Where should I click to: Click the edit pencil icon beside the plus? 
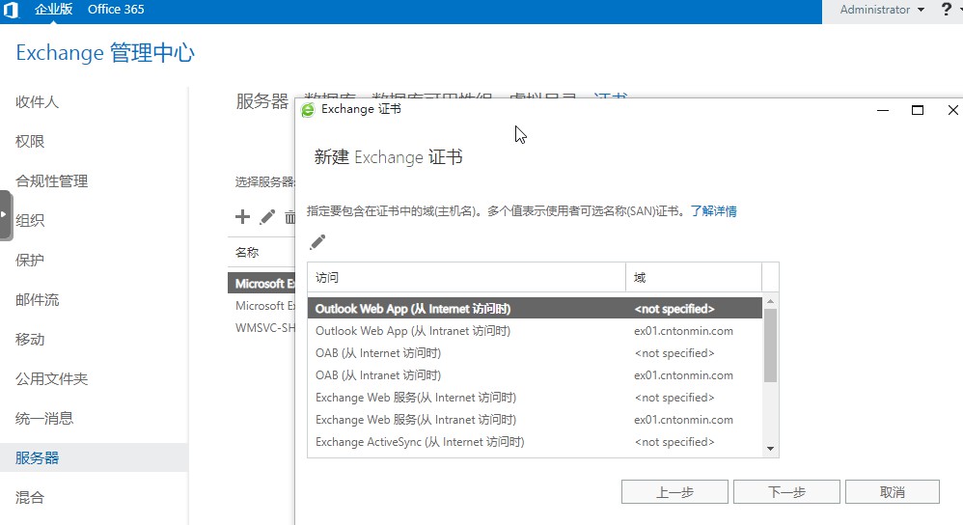(x=267, y=217)
